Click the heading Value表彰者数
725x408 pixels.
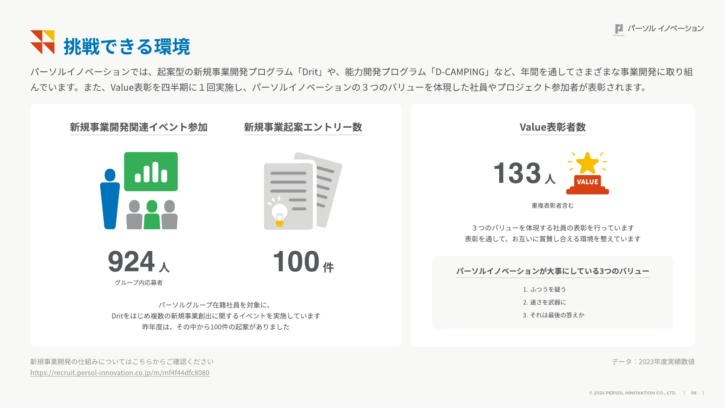553,127
